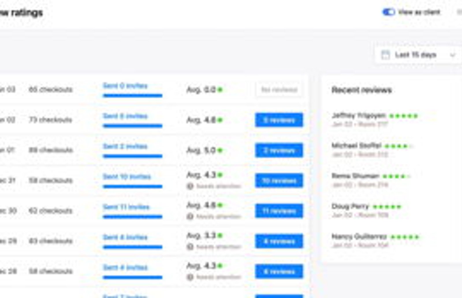Click the Needs attention icon in the Dec 30 row
Image resolution: width=462 pixels, height=298 pixels.
(190, 217)
